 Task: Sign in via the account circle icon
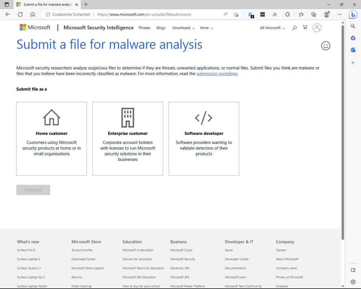(x=317, y=28)
